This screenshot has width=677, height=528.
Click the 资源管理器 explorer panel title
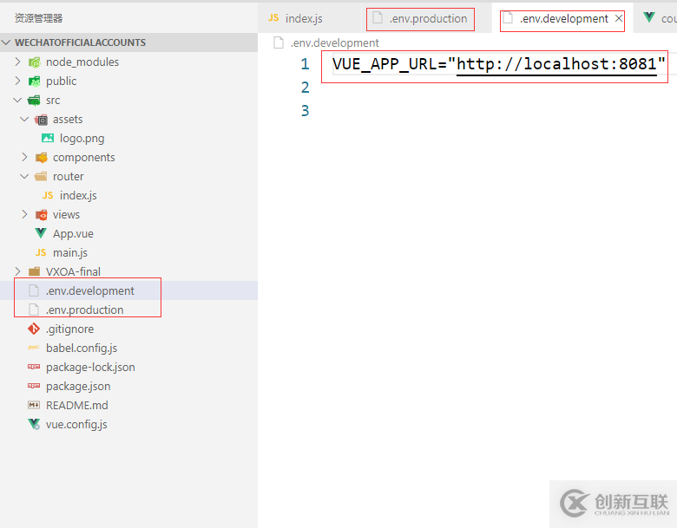click(x=38, y=17)
